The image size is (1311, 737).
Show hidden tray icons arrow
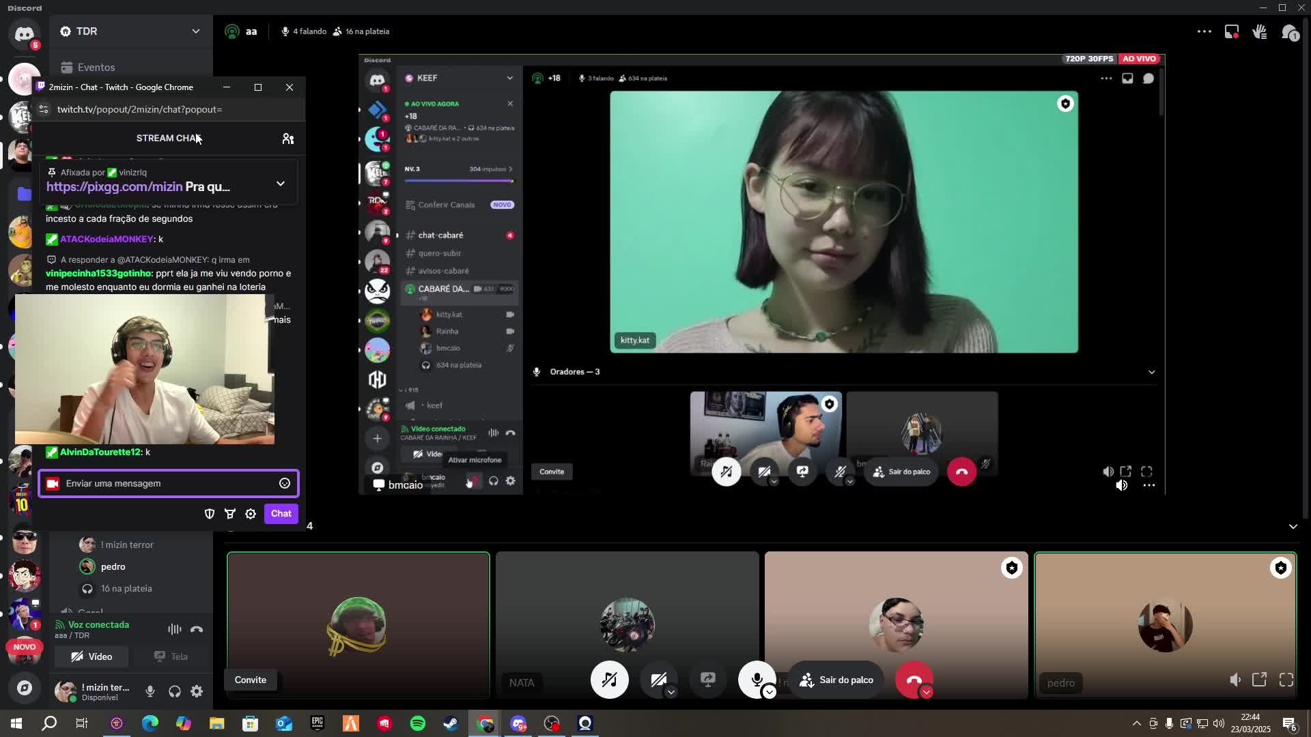[1137, 723]
